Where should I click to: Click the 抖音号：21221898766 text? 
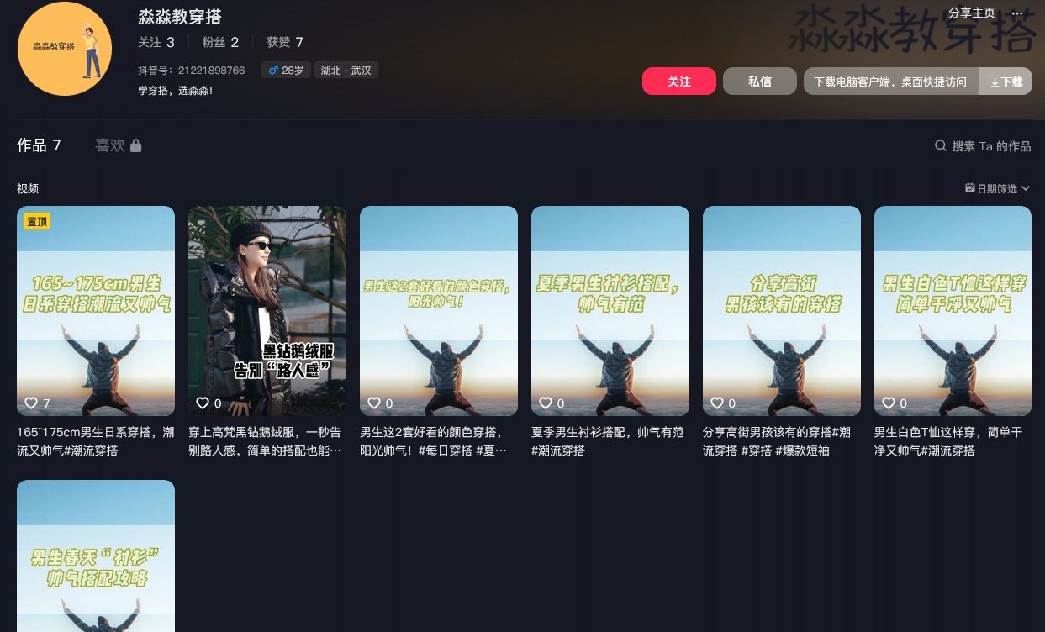[192, 71]
